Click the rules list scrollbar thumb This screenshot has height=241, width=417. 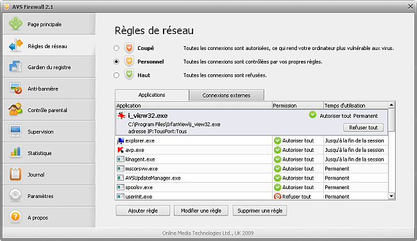[x=391, y=120]
